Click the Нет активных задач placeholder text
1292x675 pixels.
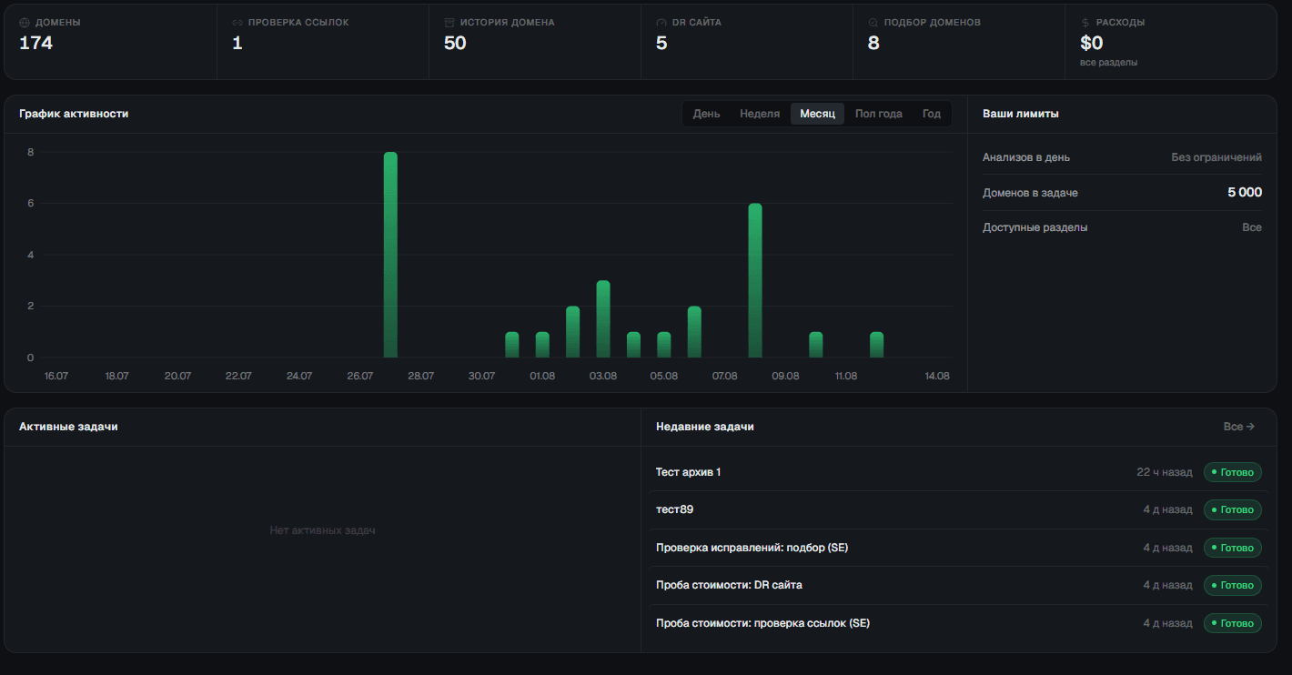(323, 530)
